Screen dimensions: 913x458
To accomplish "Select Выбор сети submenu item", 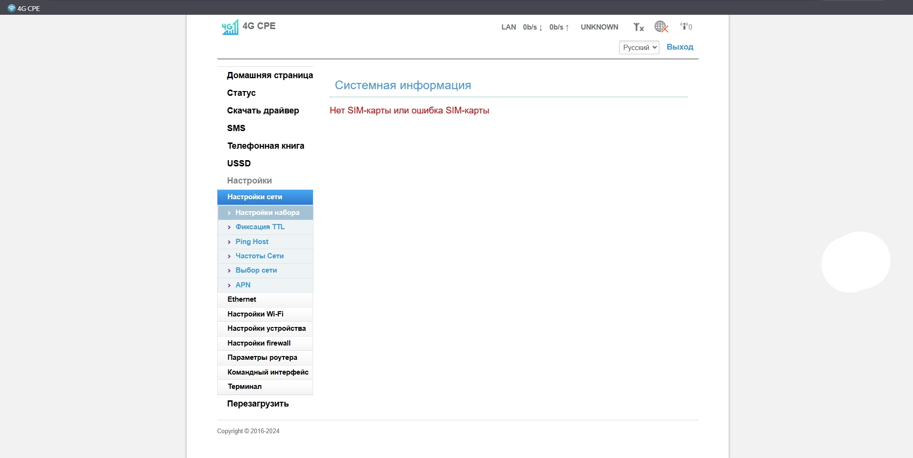I will coord(265,270).
